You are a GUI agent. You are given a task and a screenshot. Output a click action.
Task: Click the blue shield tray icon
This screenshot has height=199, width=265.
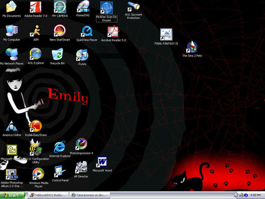point(246,195)
